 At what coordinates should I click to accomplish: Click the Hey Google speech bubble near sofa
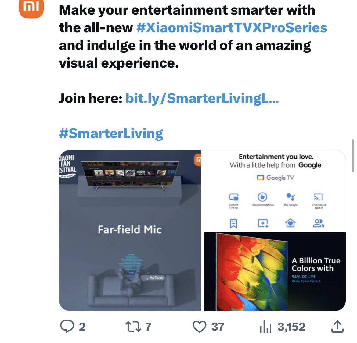coord(154,278)
